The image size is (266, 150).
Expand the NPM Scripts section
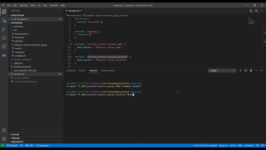(x=17, y=142)
